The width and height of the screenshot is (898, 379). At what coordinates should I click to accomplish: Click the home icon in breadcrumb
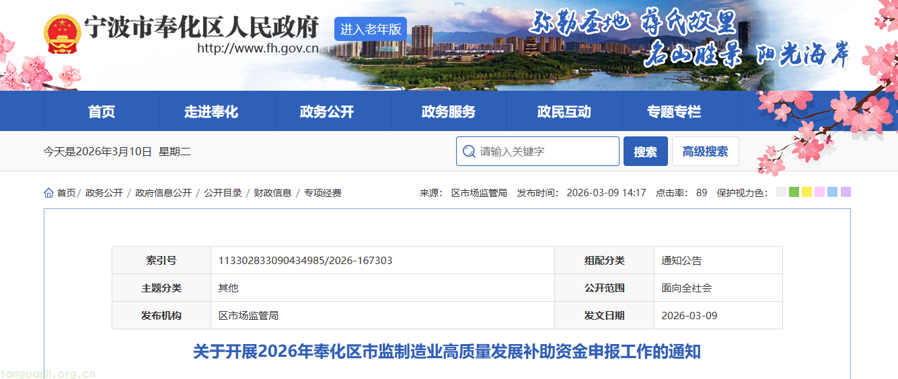click(48, 193)
